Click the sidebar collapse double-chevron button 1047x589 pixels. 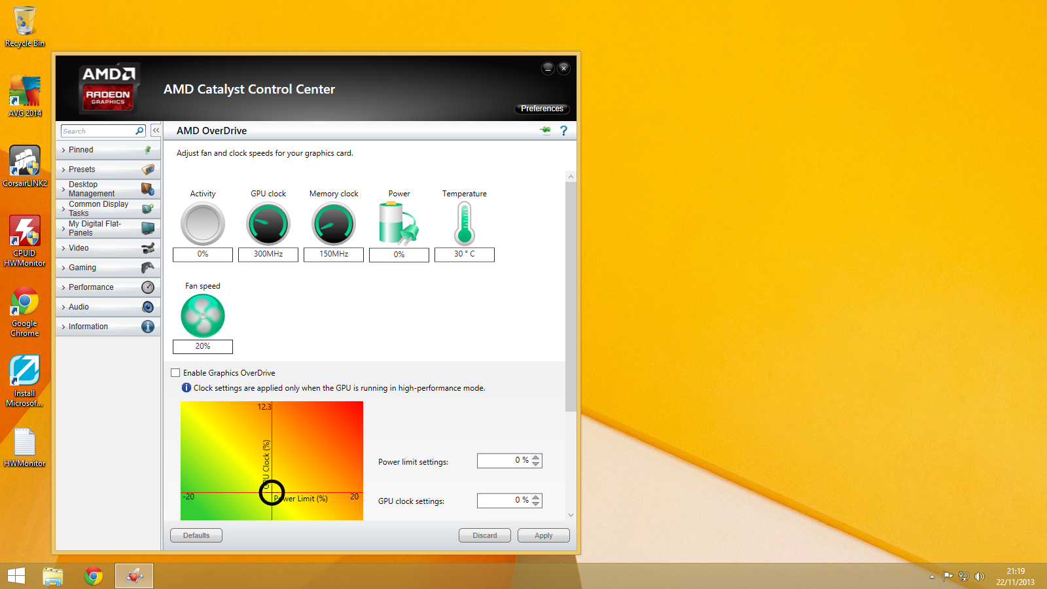coord(156,130)
